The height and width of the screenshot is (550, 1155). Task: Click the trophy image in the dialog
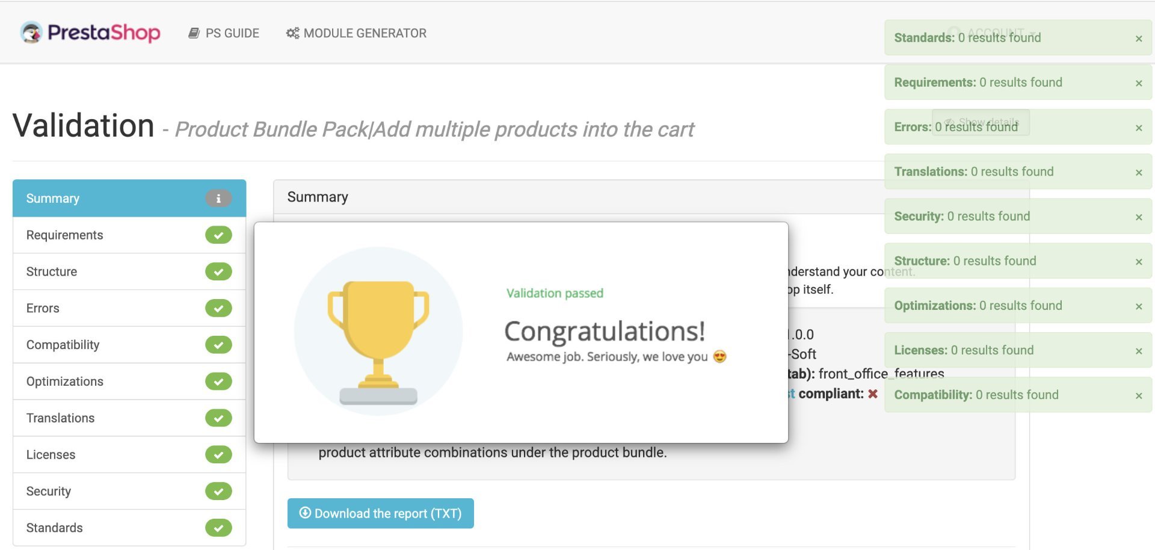pyautogui.click(x=378, y=331)
